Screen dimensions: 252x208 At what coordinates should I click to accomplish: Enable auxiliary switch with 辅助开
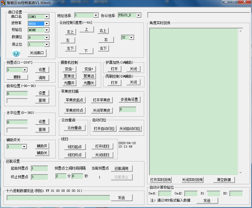click(42, 146)
